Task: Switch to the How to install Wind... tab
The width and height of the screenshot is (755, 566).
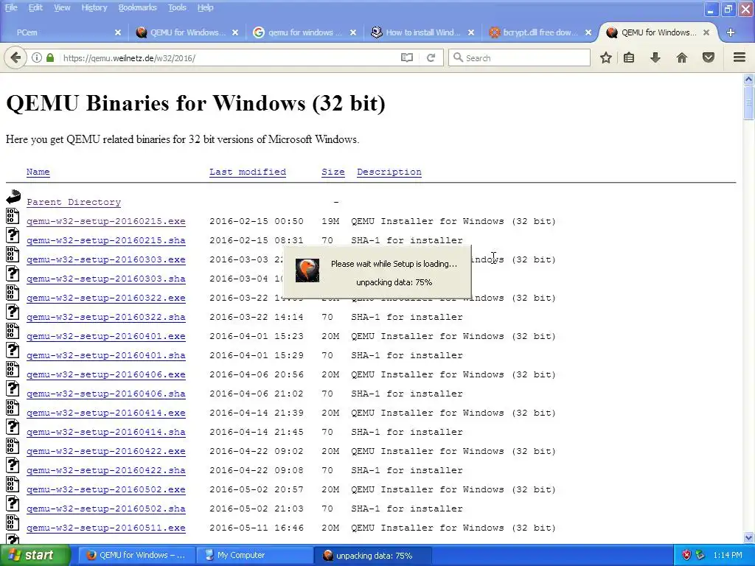Action: [422, 32]
